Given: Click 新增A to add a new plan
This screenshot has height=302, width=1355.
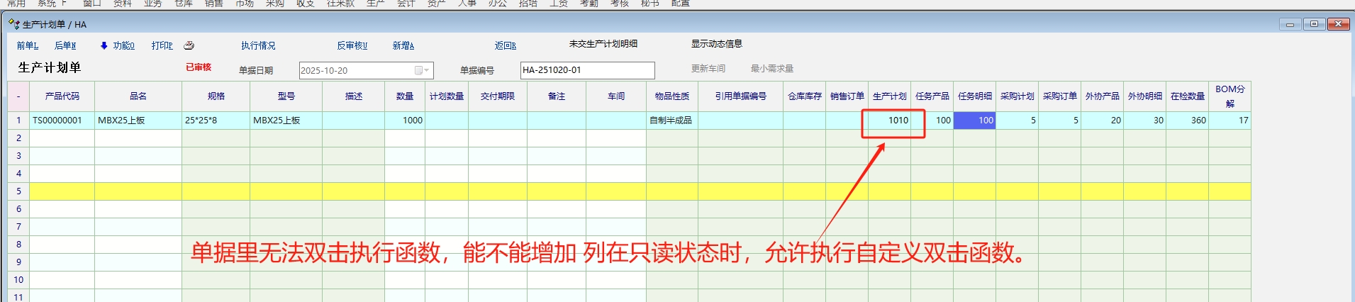Looking at the screenshot, I should (x=403, y=45).
